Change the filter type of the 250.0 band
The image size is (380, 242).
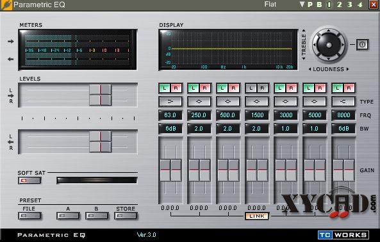tap(199, 102)
